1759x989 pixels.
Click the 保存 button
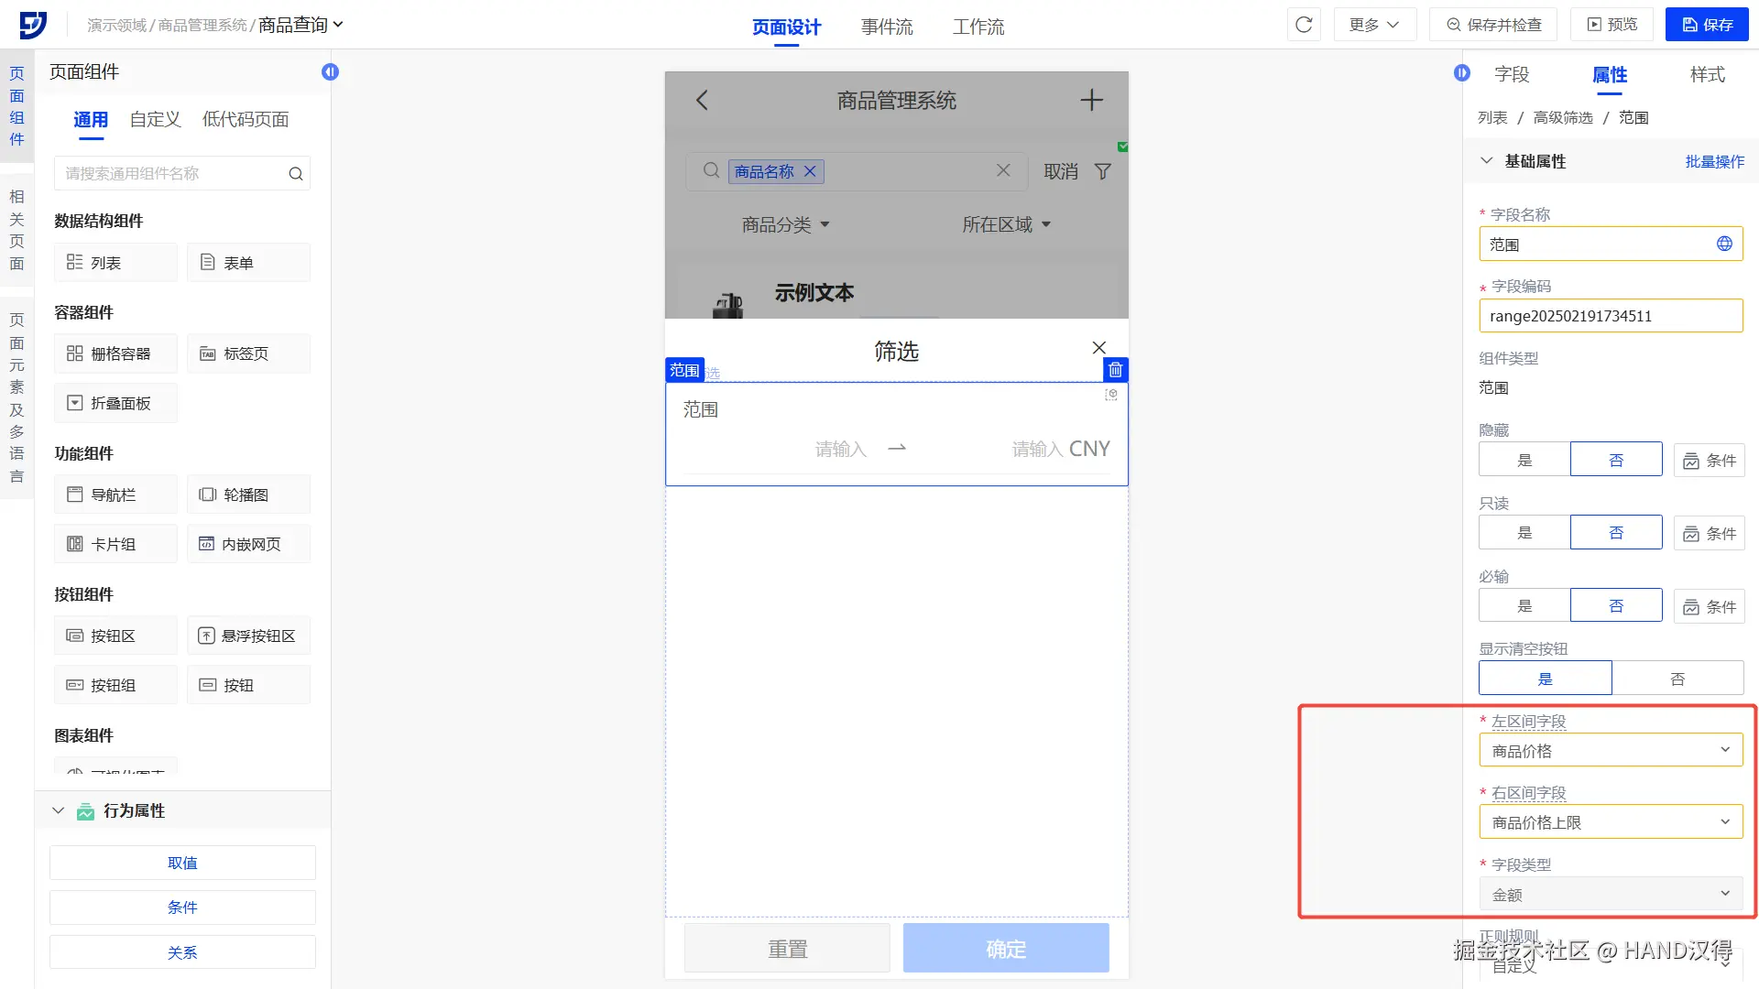[1707, 25]
